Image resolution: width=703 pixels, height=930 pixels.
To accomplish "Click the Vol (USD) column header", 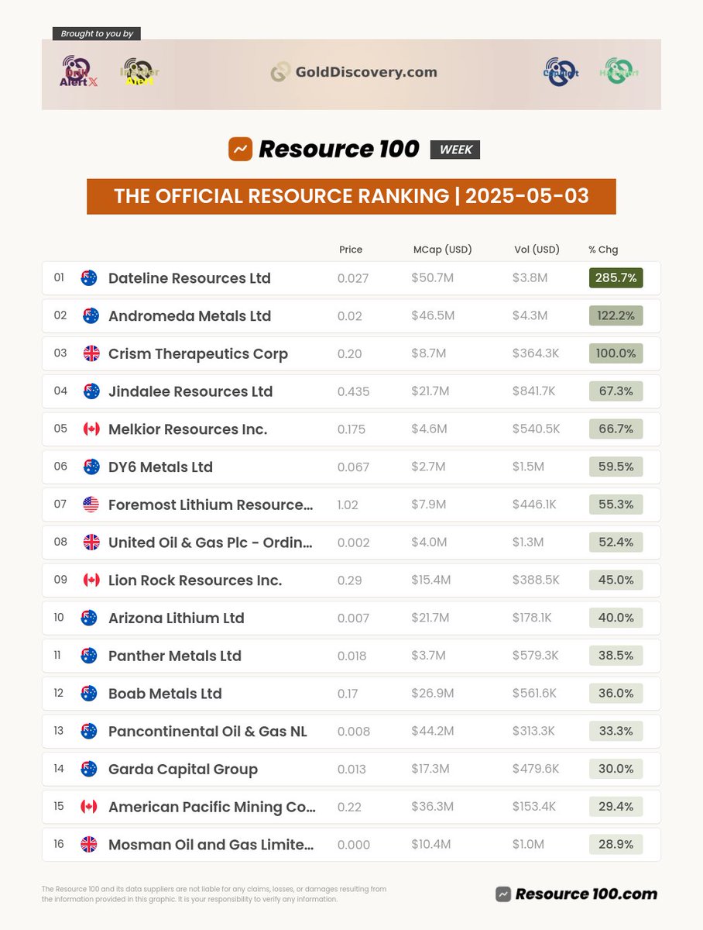I will (x=537, y=250).
